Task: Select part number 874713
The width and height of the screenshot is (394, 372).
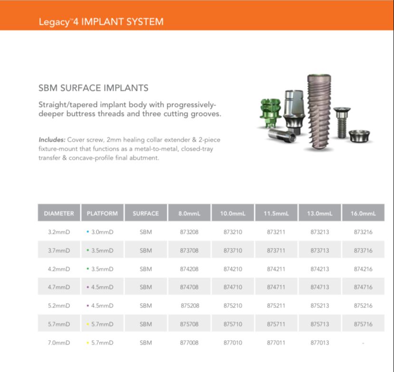Action: point(320,287)
